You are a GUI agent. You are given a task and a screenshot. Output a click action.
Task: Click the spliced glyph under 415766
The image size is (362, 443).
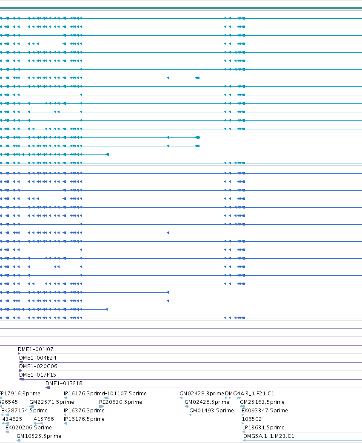tap(38, 423)
